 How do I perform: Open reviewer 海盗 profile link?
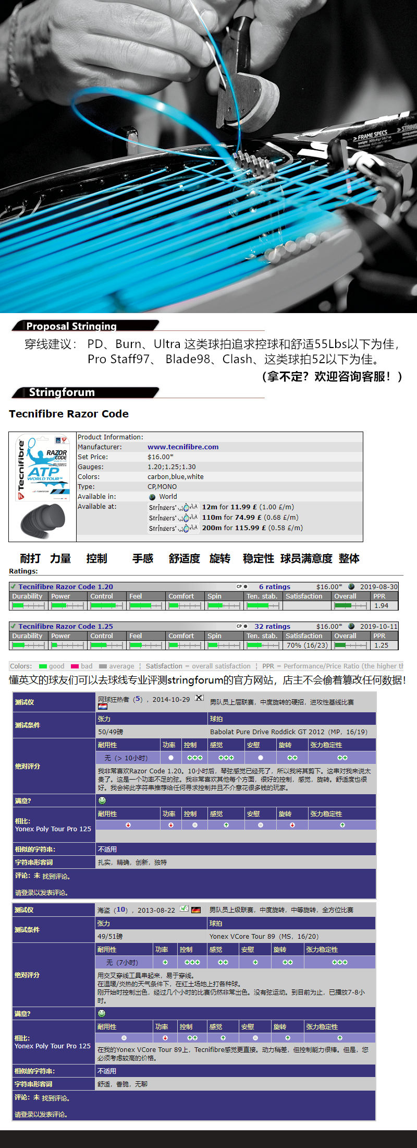[x=104, y=910]
